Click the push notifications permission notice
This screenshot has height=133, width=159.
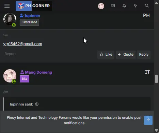click(75, 120)
